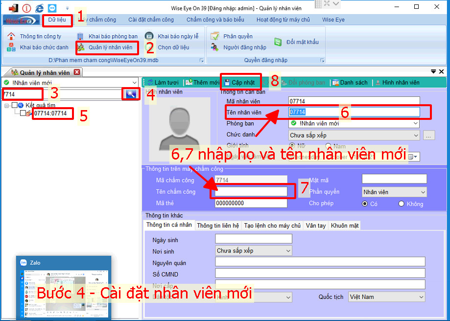Switch to the Thông tin cá nhân tab
450x321 pixels.
[x=169, y=225]
